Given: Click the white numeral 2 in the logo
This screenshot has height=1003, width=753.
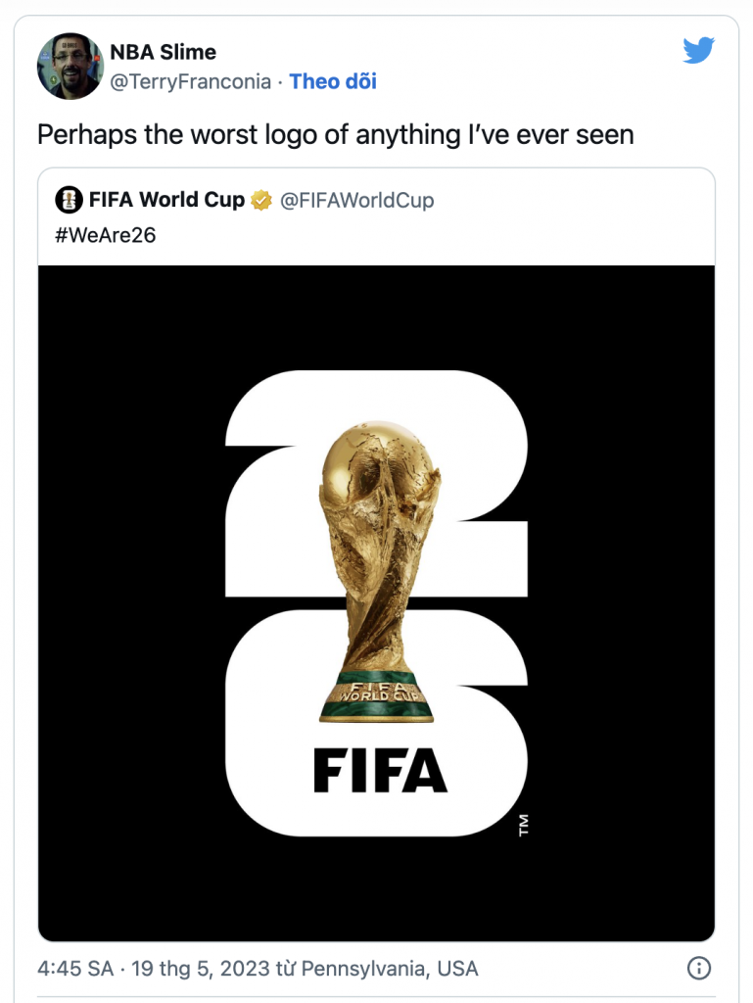Looking at the screenshot, I should [x=264, y=490].
